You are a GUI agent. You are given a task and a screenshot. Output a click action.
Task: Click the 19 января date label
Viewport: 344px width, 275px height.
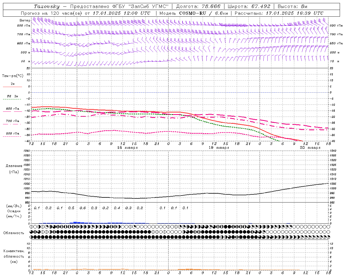pos(219,148)
